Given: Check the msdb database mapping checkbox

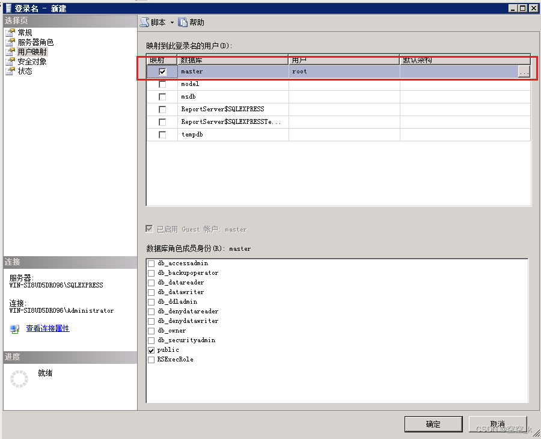Looking at the screenshot, I should pyautogui.click(x=162, y=96).
